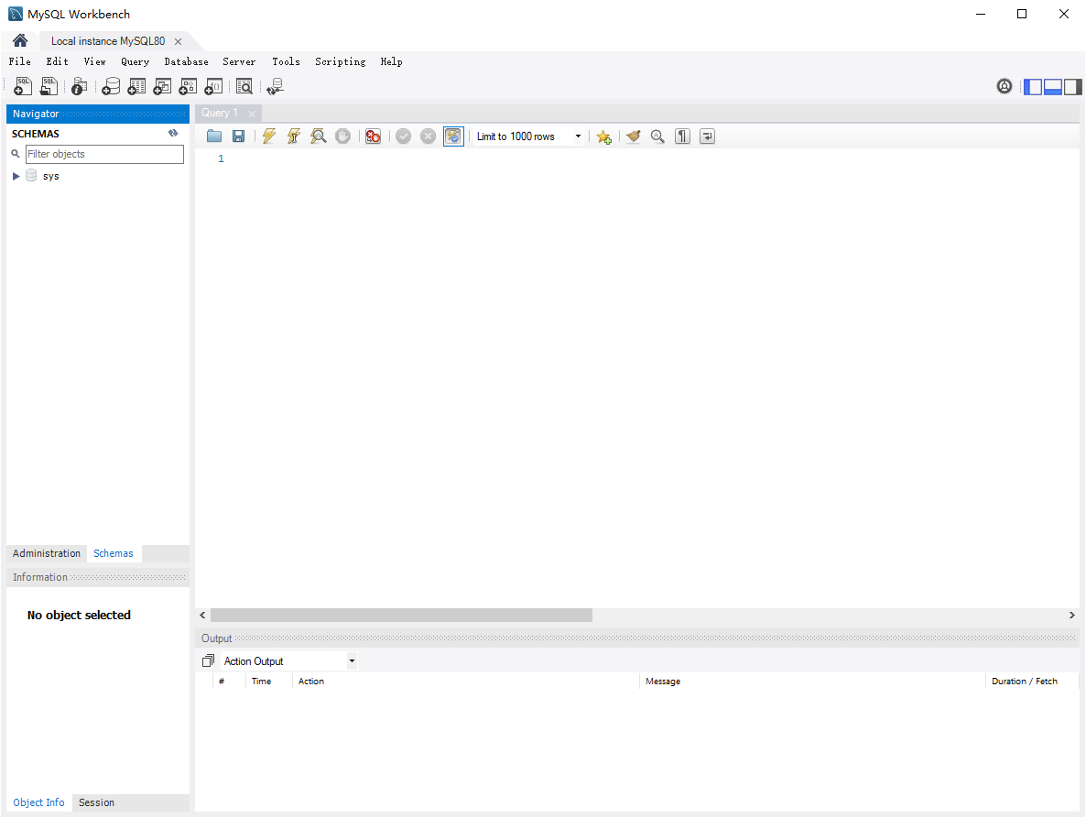The image size is (1086, 818).
Task: Go to the Workbench home screen
Action: [20, 40]
